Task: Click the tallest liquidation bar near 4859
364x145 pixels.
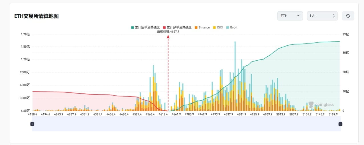Action: (x=235, y=76)
